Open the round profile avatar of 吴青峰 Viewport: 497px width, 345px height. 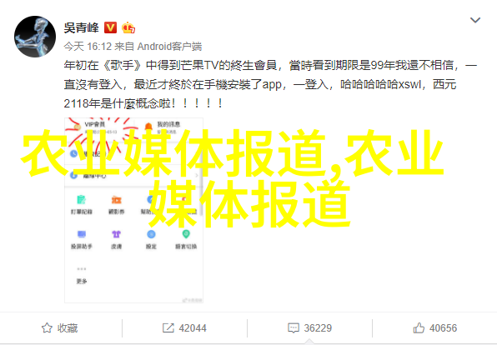[x=35, y=37]
